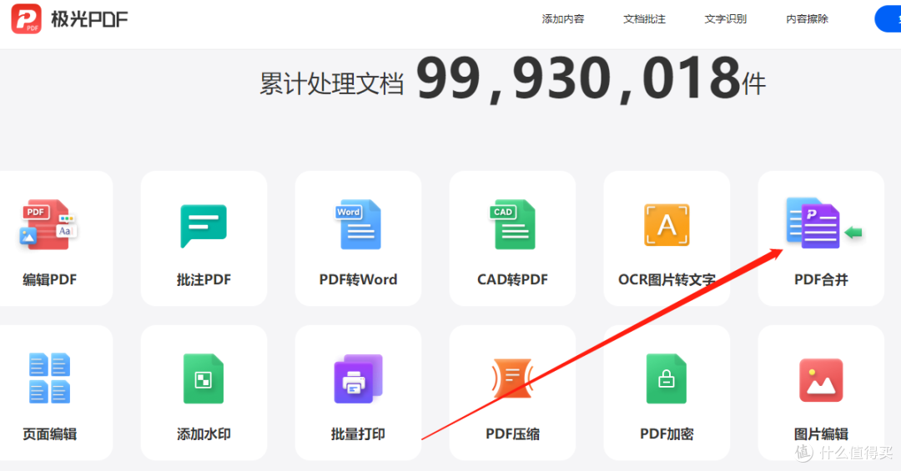The image size is (901, 471).
Task: Click the 图片编辑 label
Action: 821,434
